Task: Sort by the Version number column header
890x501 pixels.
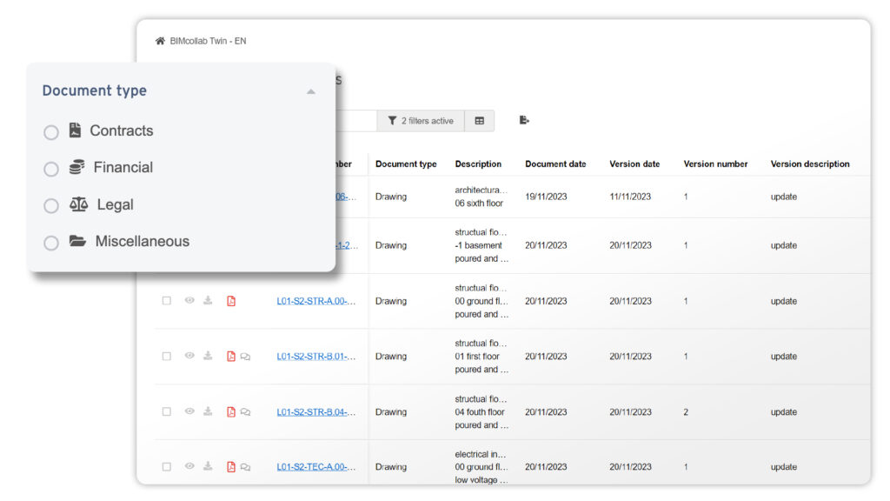Action: pyautogui.click(x=715, y=164)
